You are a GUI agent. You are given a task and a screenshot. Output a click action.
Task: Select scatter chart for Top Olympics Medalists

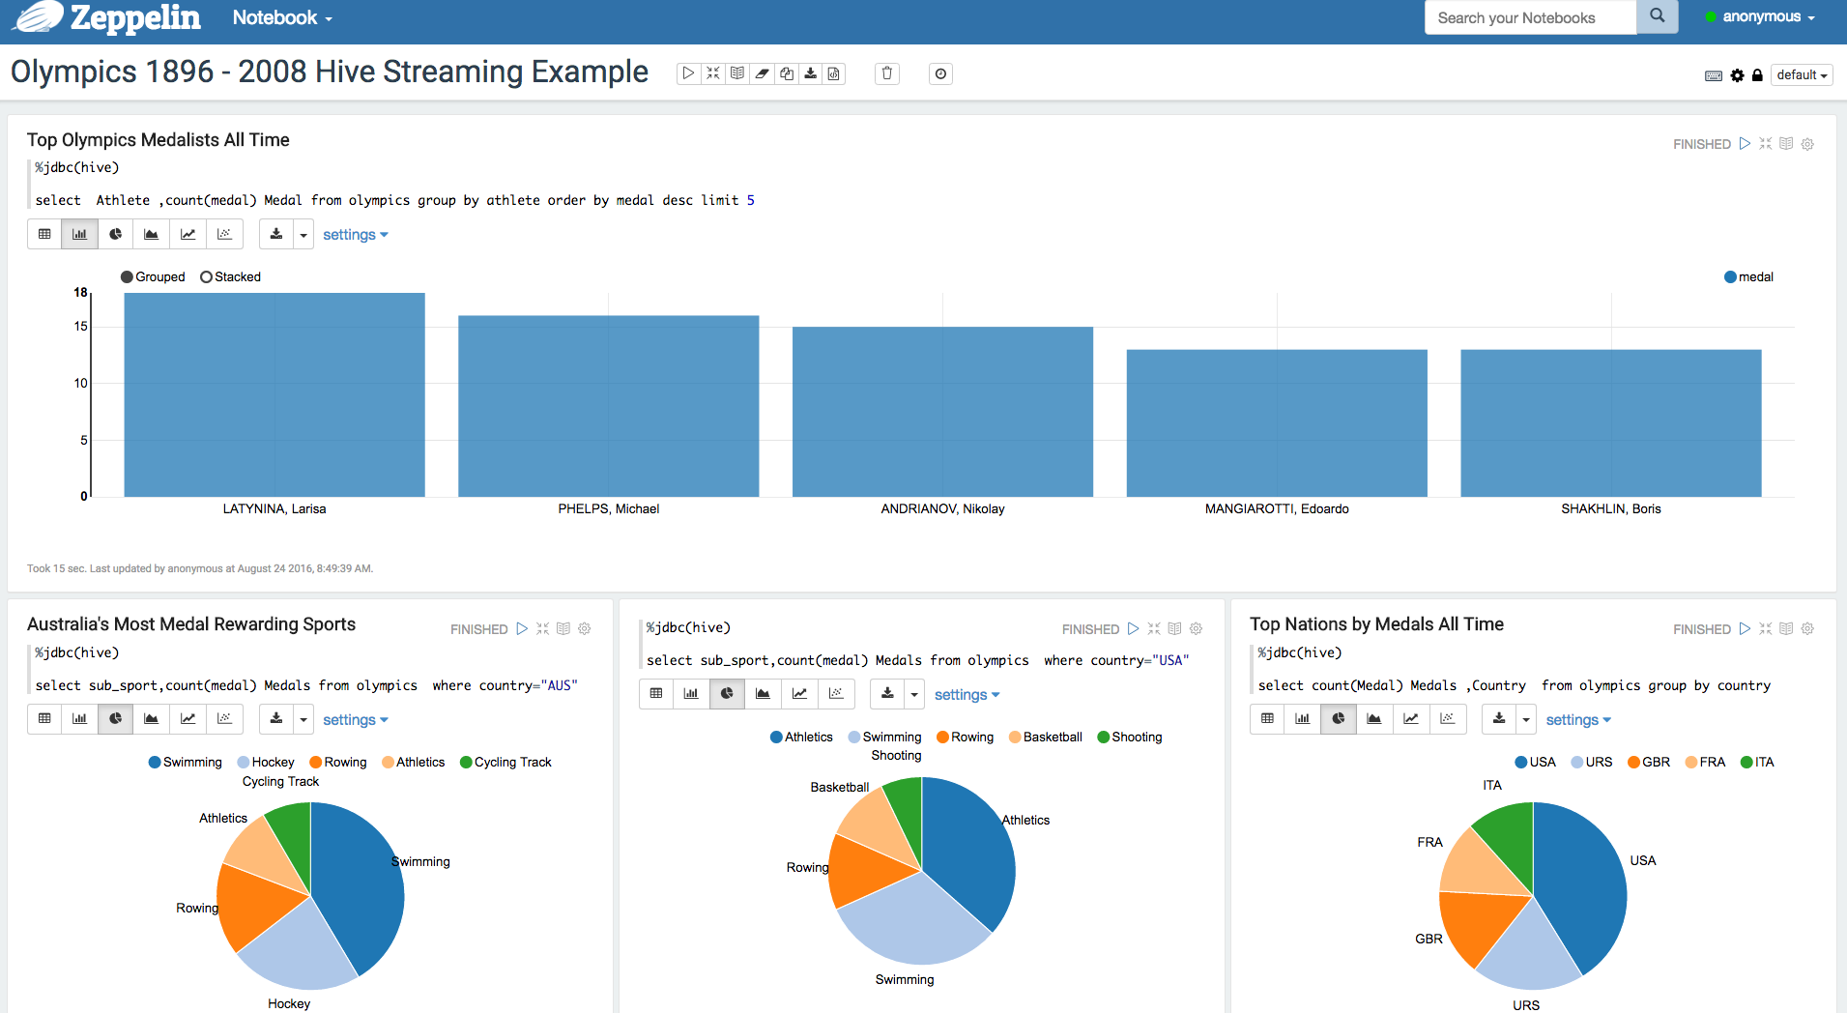(224, 234)
